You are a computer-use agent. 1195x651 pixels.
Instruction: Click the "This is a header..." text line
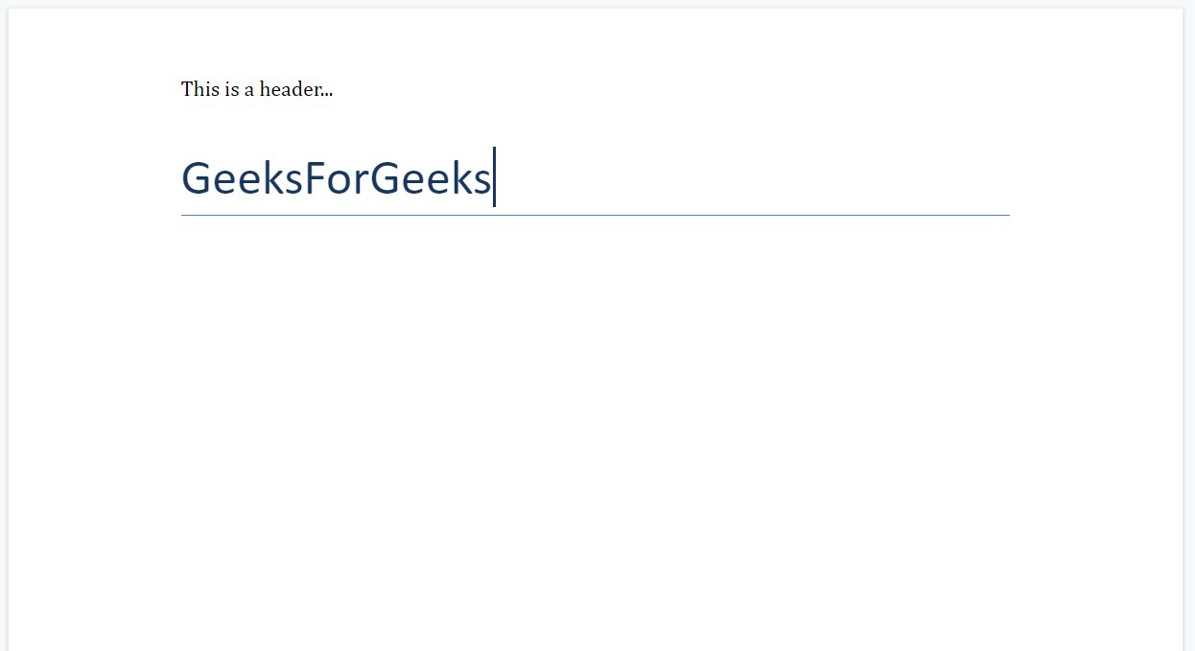click(x=257, y=89)
